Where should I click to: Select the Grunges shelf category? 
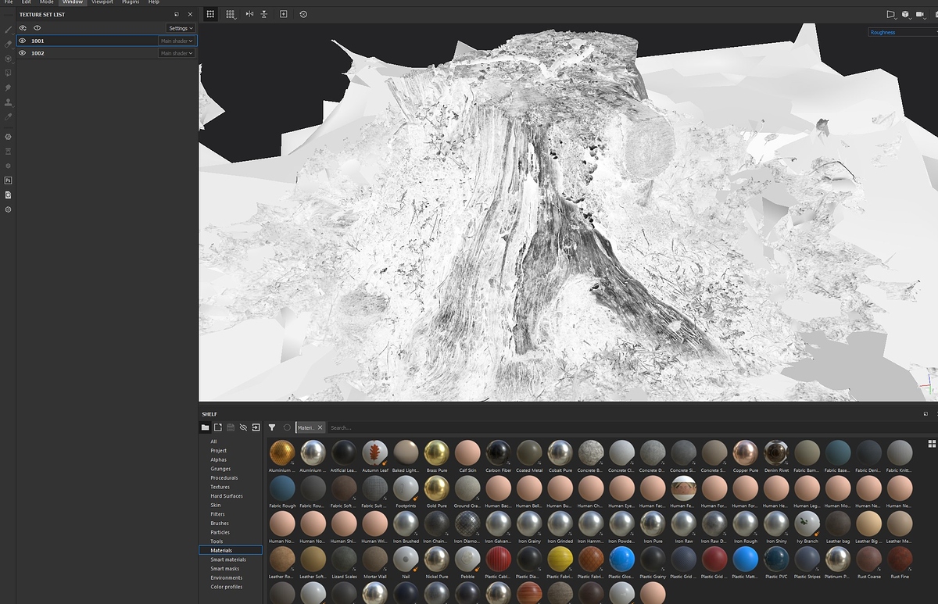pyautogui.click(x=220, y=469)
